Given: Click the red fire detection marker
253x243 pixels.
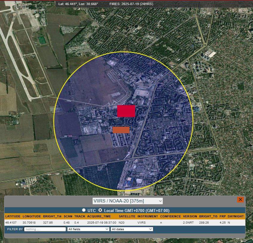Looking at the screenshot, I should coord(126,111).
